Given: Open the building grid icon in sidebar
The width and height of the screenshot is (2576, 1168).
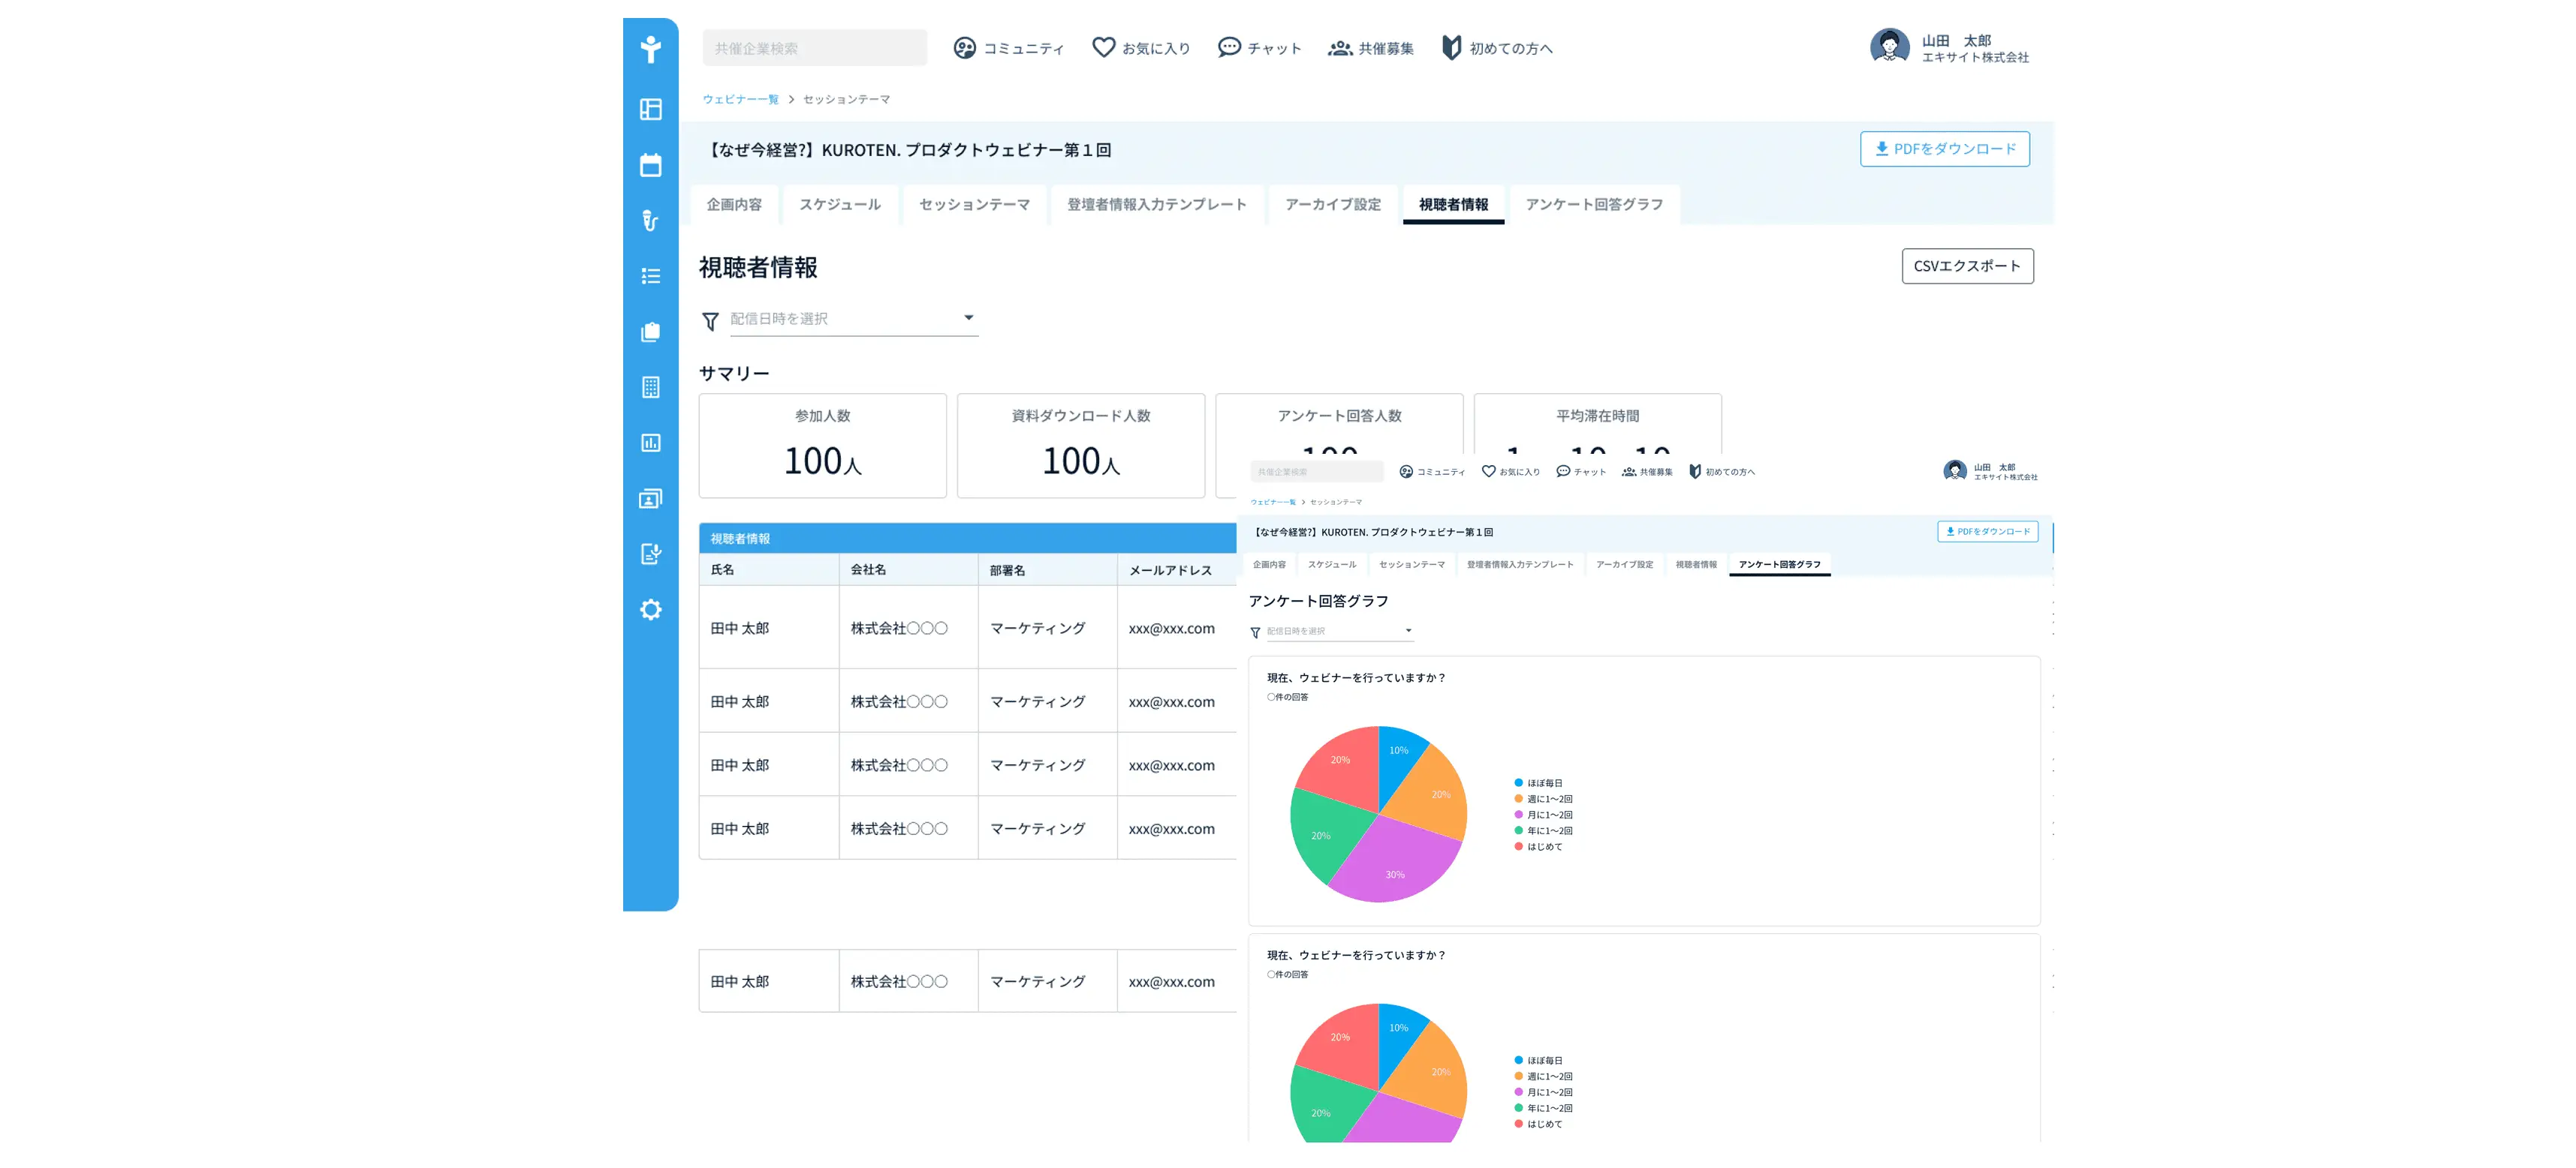Looking at the screenshot, I should (x=650, y=388).
